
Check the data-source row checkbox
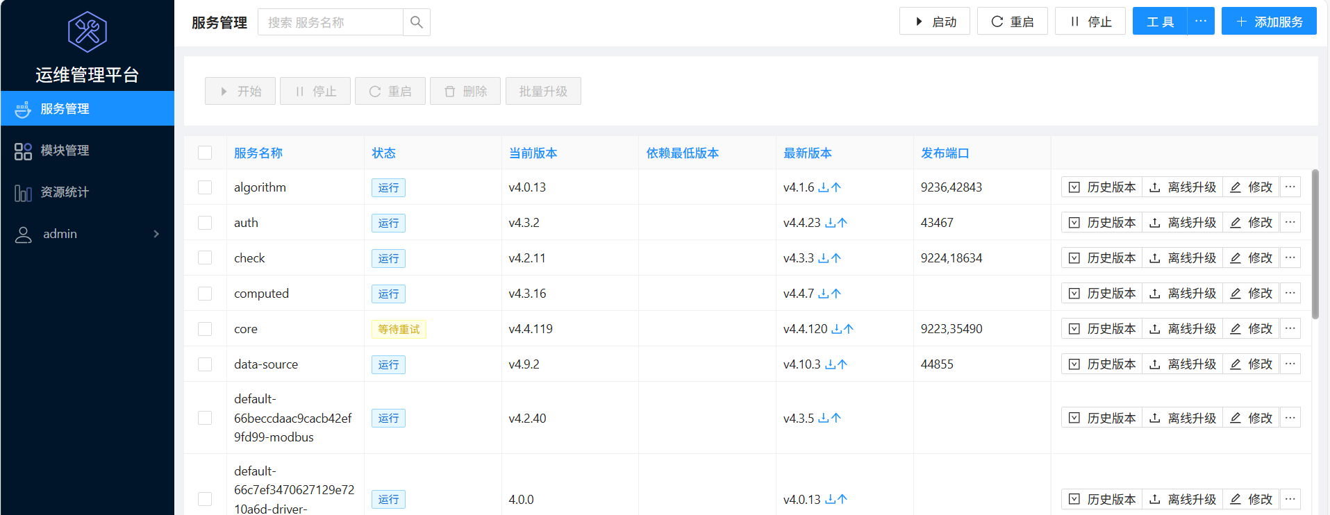click(x=205, y=364)
